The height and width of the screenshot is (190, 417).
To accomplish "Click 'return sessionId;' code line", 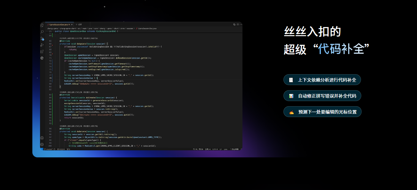I will pyautogui.click(x=73, y=117).
